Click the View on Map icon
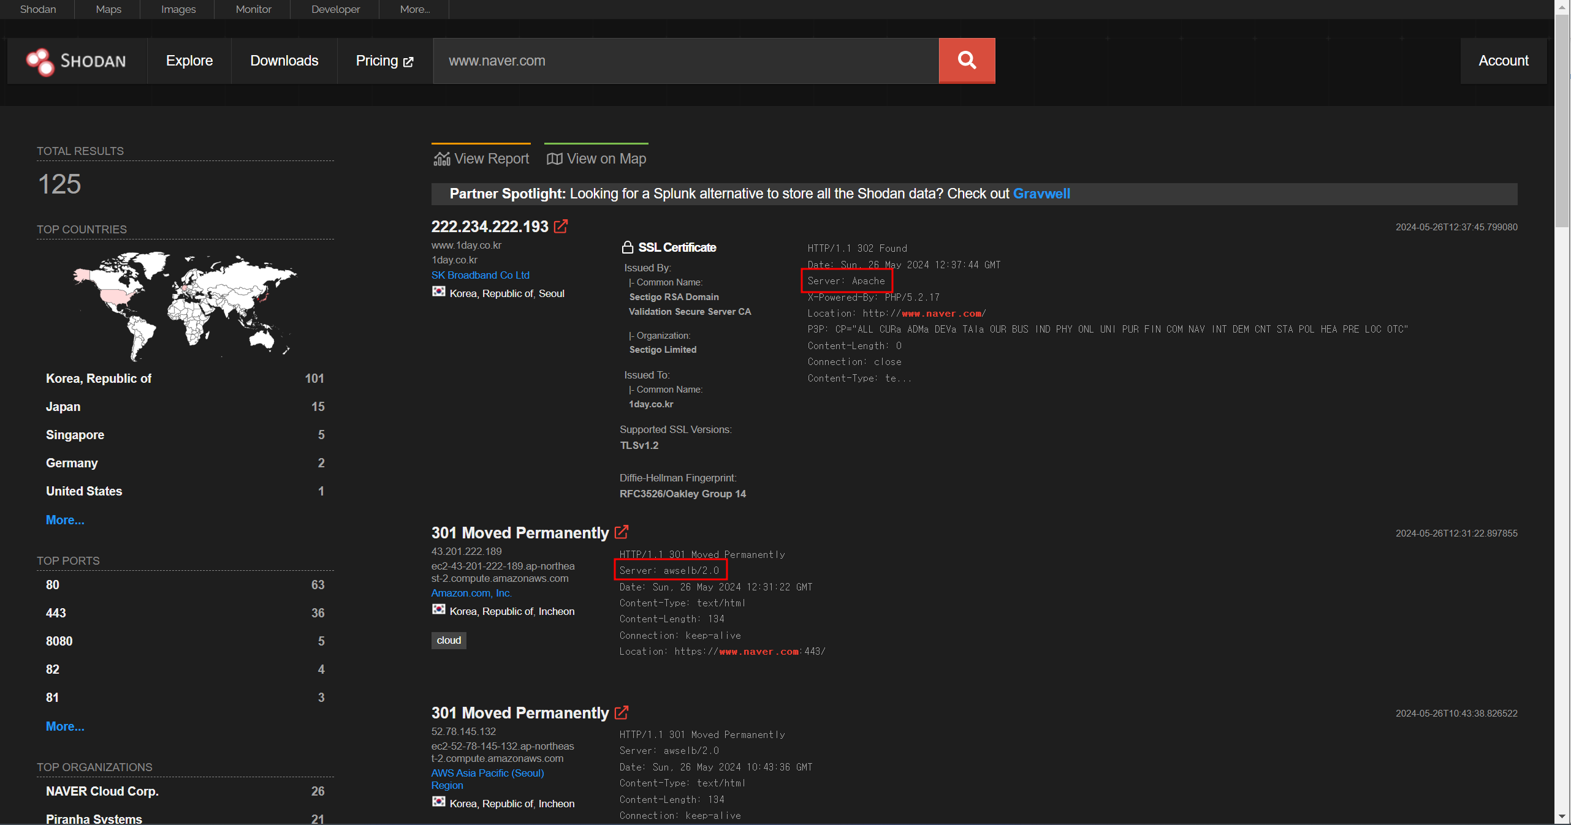1571x825 pixels. pos(554,159)
